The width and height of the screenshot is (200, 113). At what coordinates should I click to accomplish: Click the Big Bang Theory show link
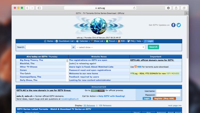pos(31,60)
